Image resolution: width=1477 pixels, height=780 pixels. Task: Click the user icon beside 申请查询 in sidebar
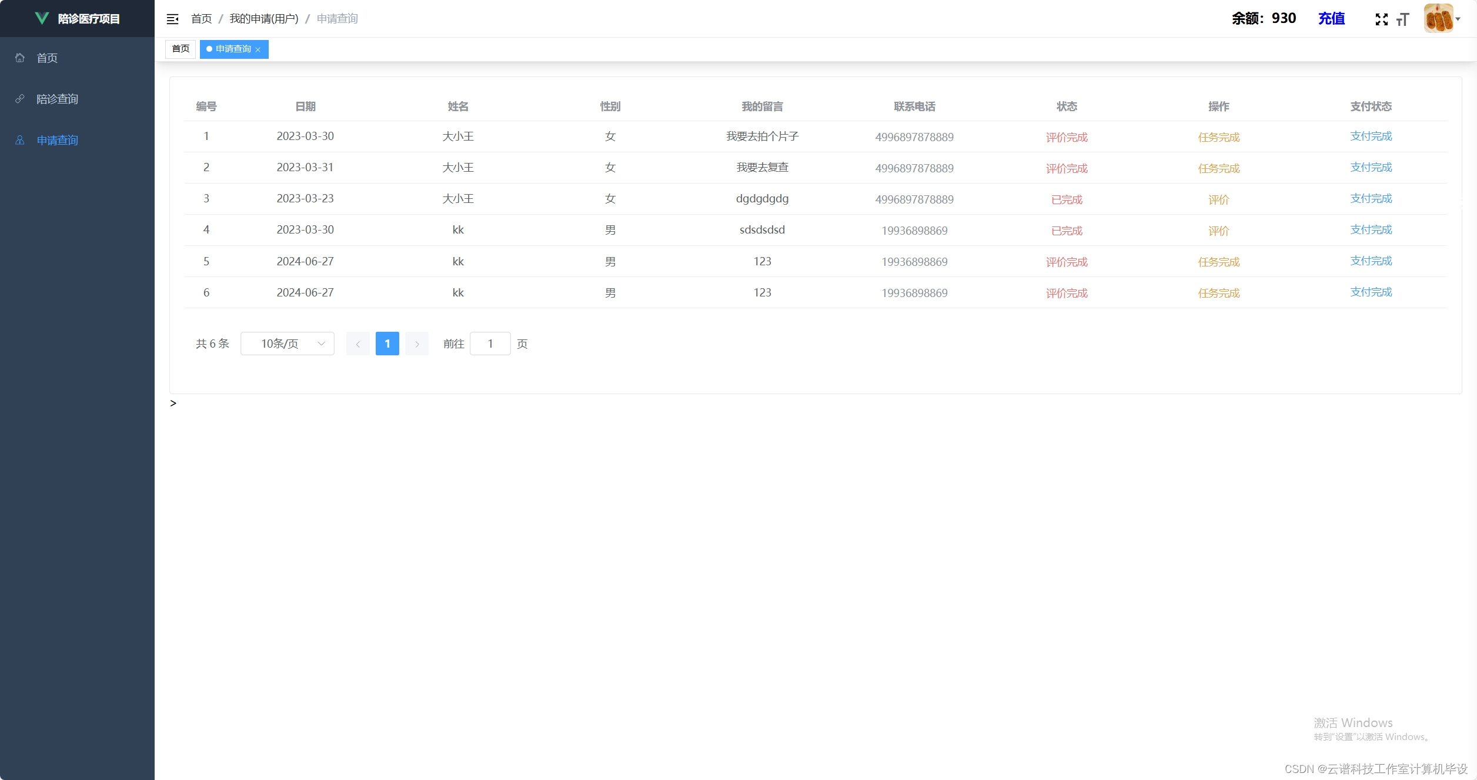(20, 140)
